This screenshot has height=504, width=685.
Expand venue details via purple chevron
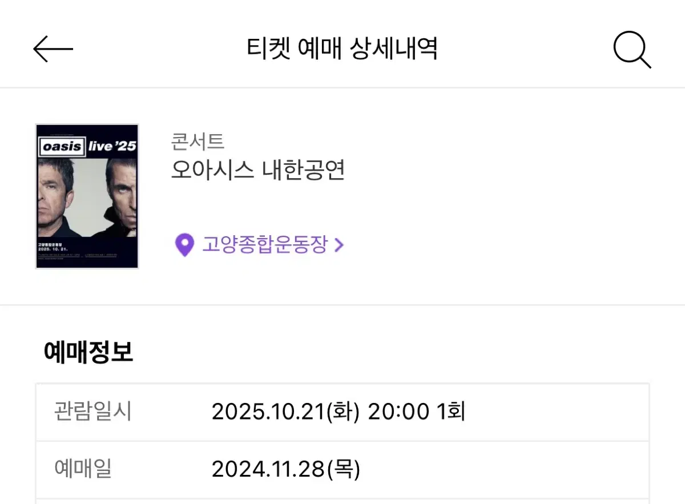(x=339, y=245)
